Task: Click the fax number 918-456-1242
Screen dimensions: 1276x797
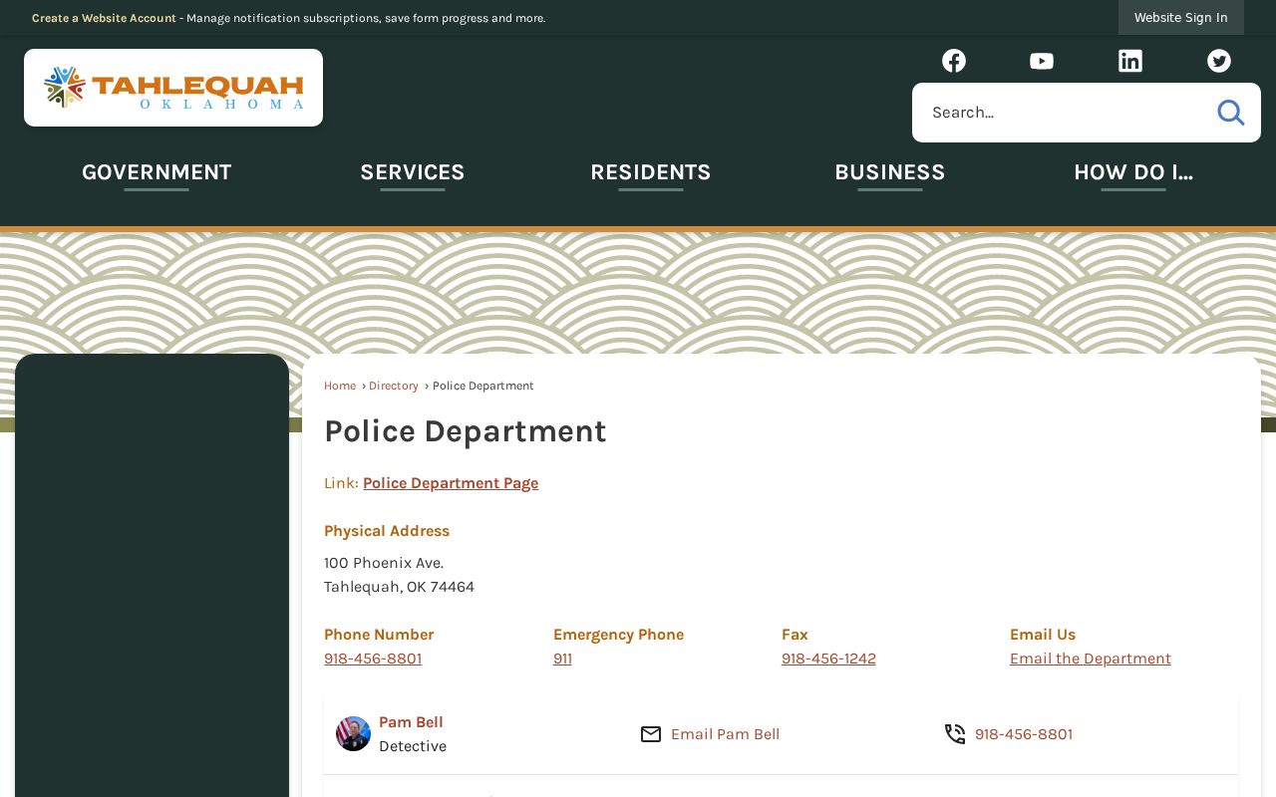Action: (x=828, y=659)
